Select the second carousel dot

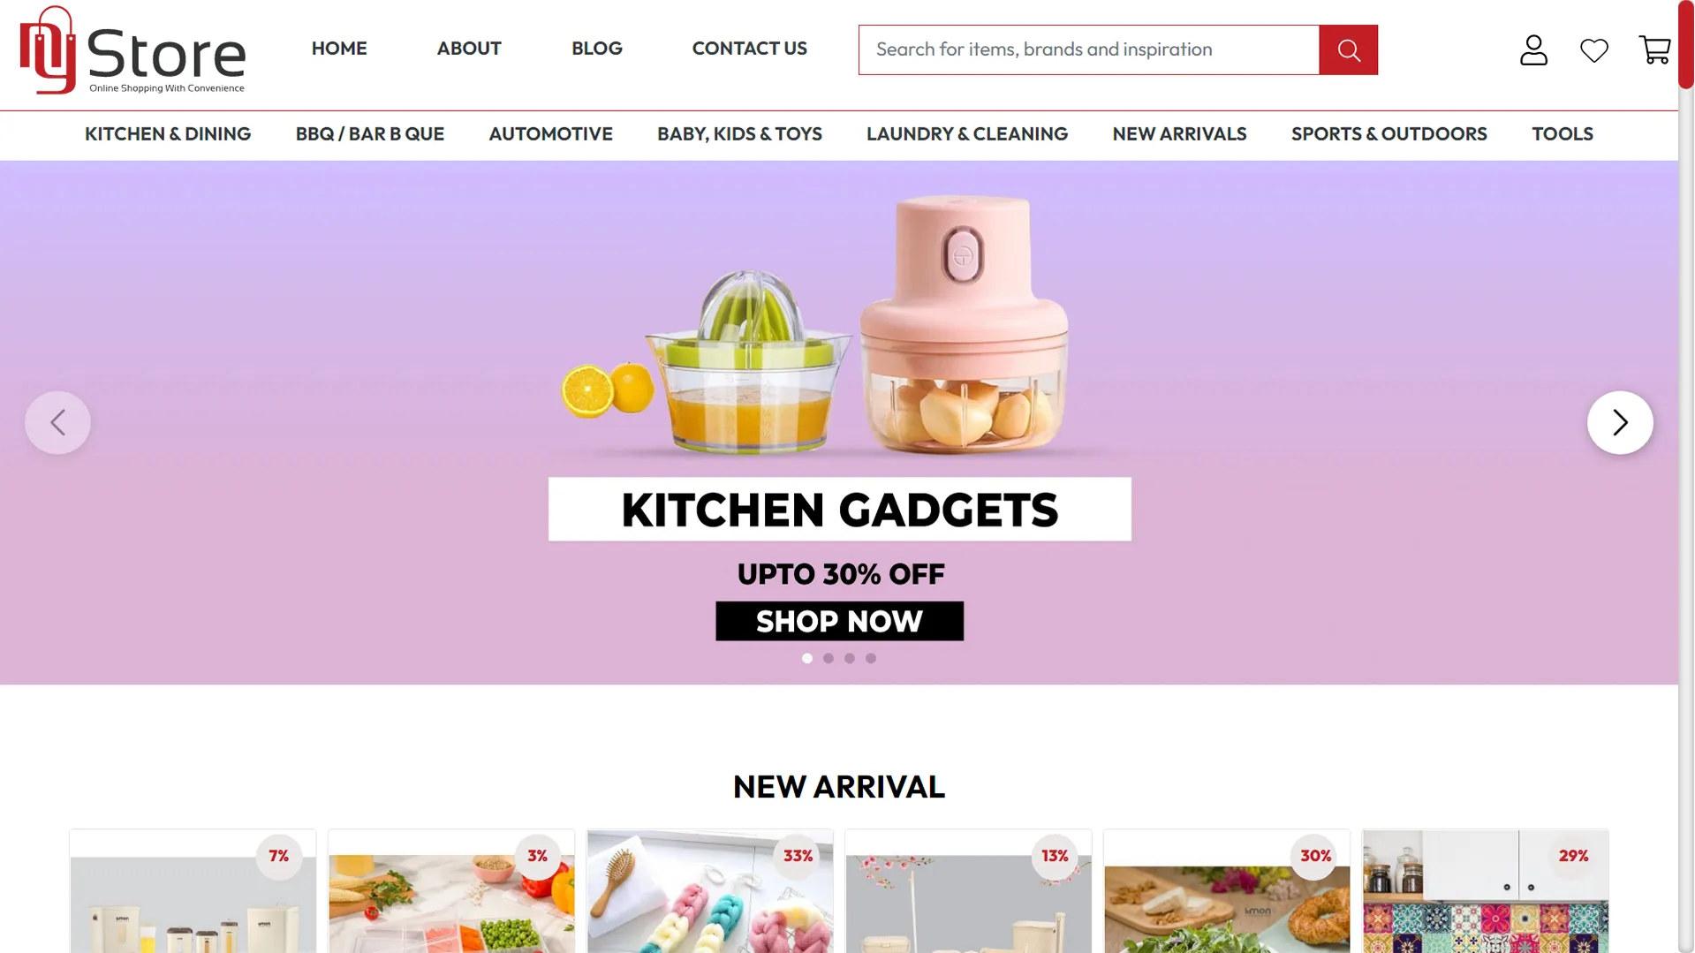tap(828, 658)
